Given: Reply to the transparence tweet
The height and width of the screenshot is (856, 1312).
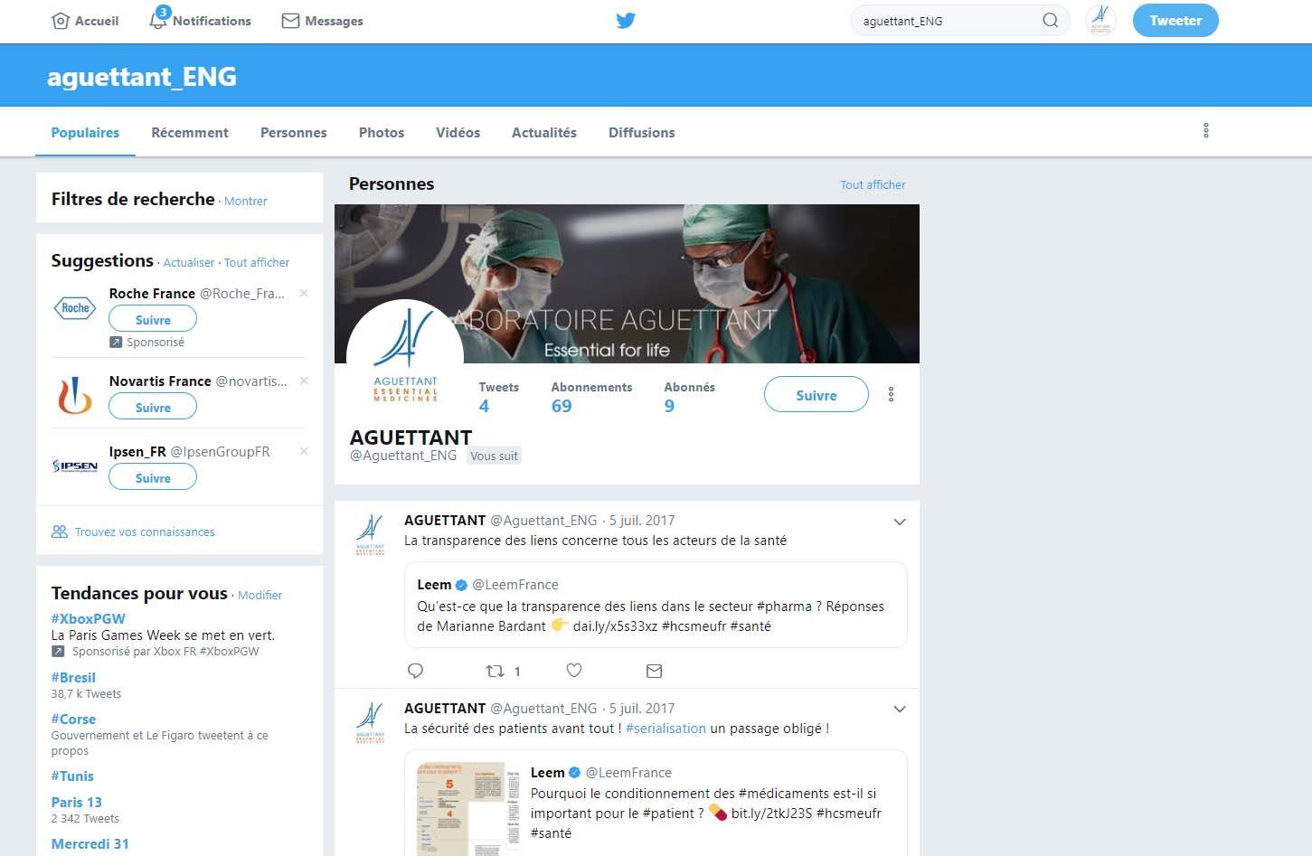Looking at the screenshot, I should [416, 671].
